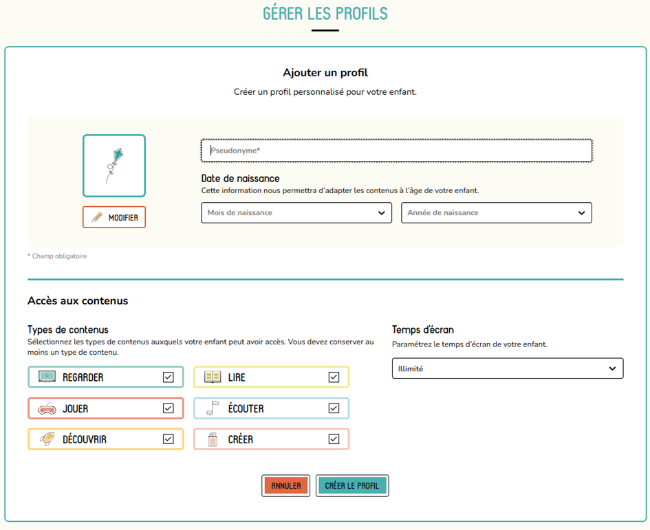Image resolution: width=650 pixels, height=530 pixels.
Task: Click the Créer content type label
Action: (241, 439)
